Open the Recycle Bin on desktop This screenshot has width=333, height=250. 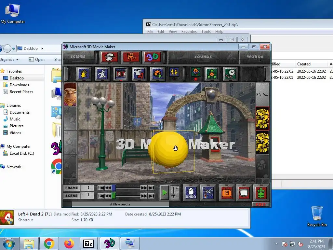317,216
